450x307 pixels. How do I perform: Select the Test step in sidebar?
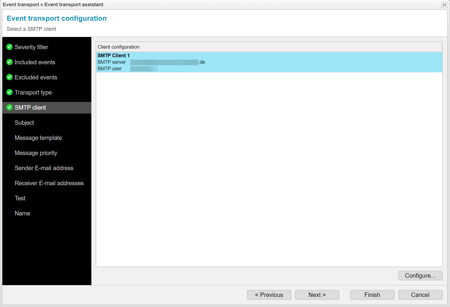pos(20,198)
